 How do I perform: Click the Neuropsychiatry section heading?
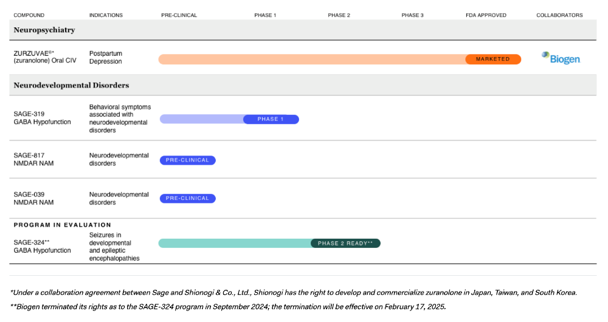[x=44, y=30]
